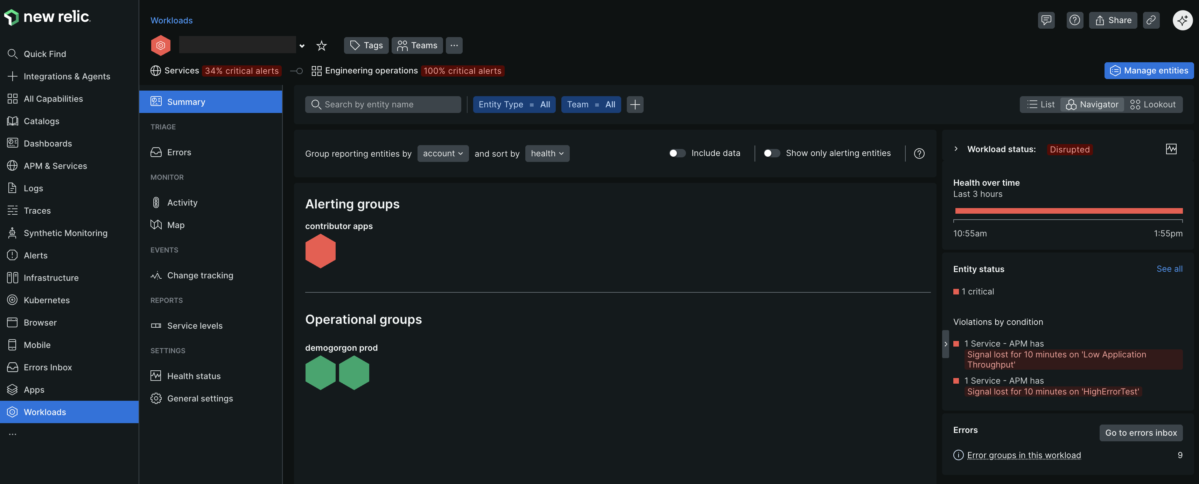The width and height of the screenshot is (1199, 484).
Task: Open the group by account dropdown
Action: point(443,154)
